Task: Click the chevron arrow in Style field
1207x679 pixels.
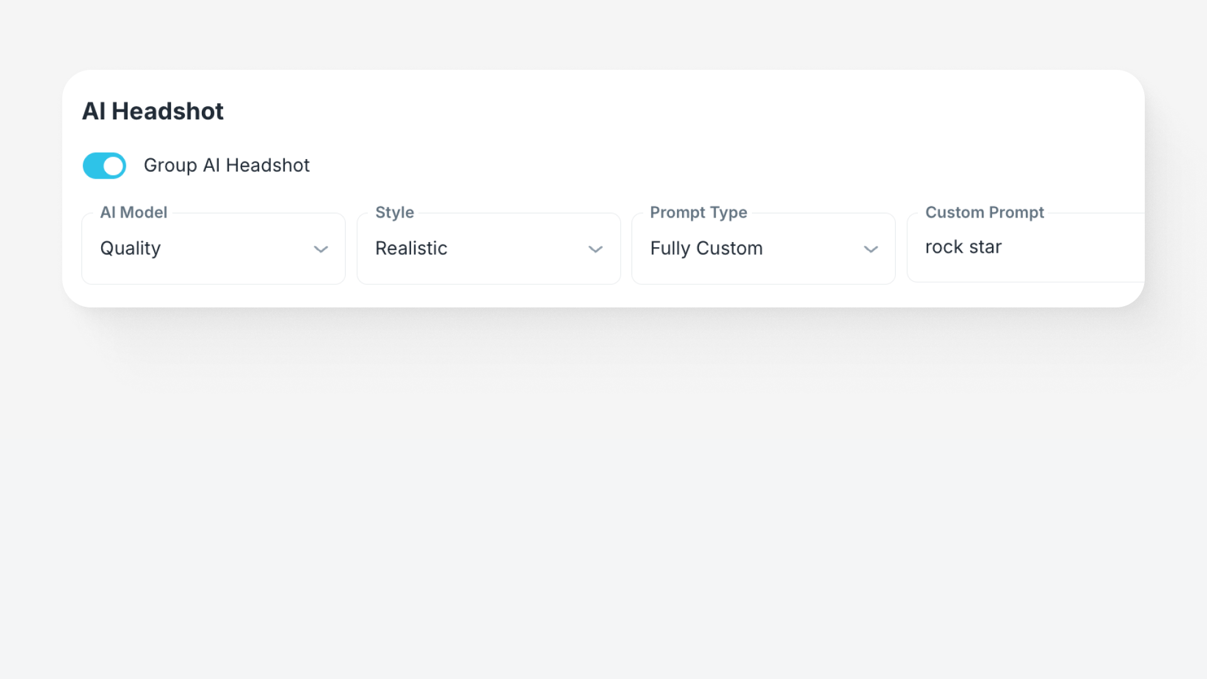Action: pyautogui.click(x=595, y=250)
